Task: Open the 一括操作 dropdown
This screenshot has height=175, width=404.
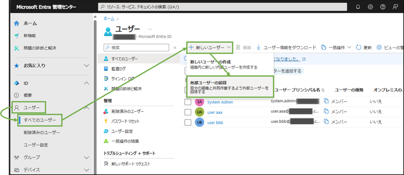Action: click(336, 47)
